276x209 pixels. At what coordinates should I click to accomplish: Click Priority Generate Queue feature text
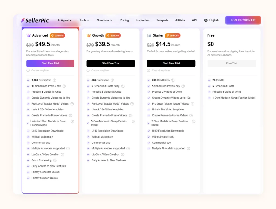click(45, 172)
